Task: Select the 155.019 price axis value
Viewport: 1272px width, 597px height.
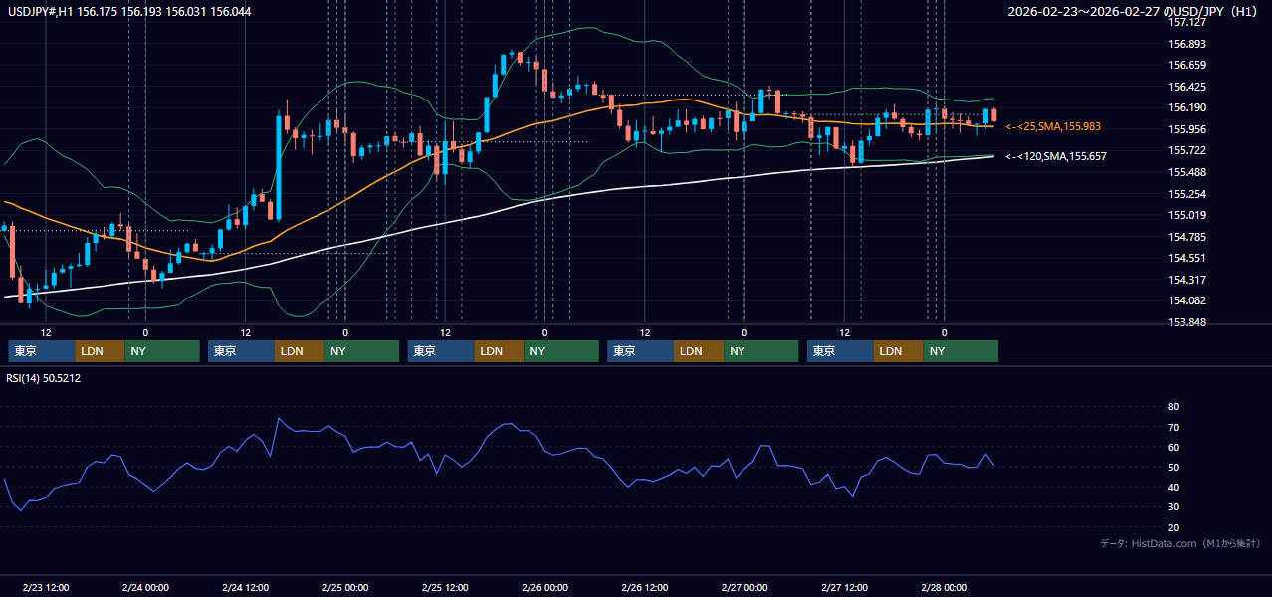Action: click(x=1186, y=215)
